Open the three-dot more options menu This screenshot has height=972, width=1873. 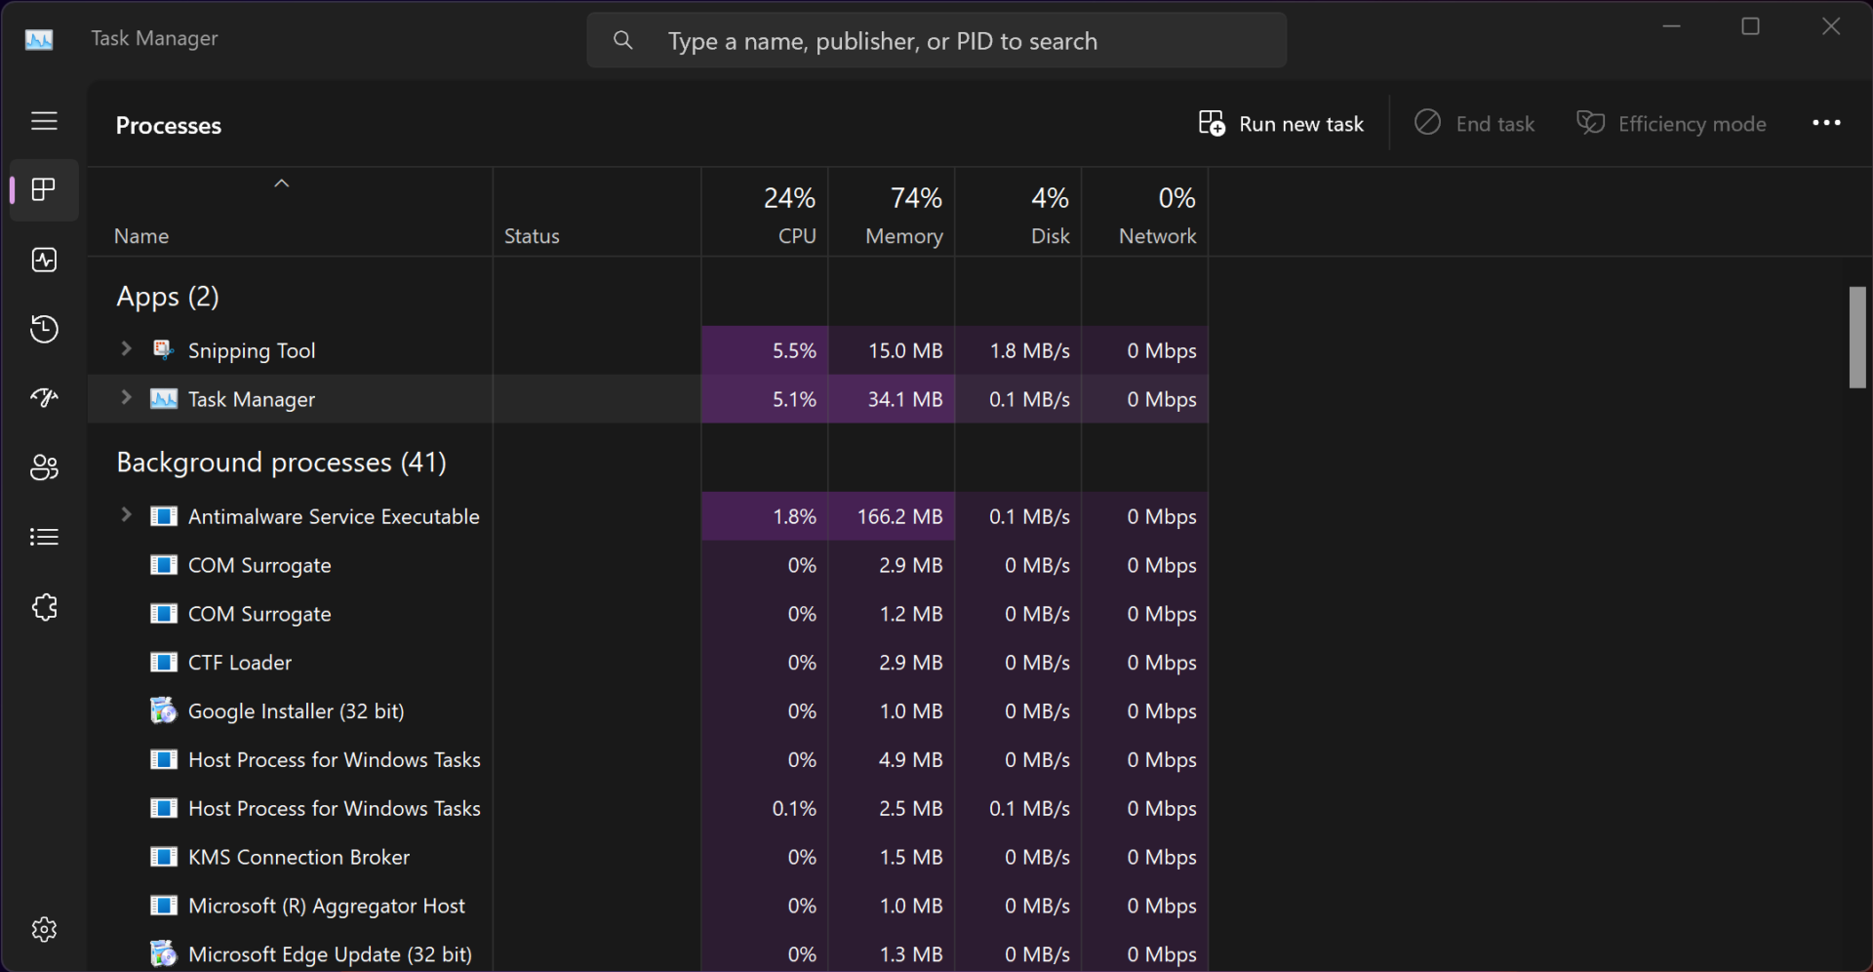pyautogui.click(x=1825, y=123)
